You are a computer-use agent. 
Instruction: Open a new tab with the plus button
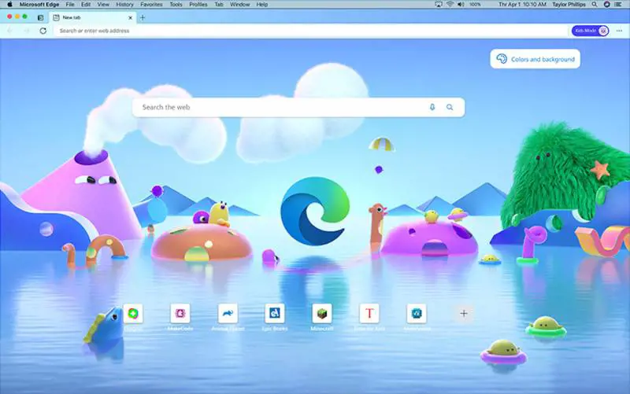click(x=143, y=17)
